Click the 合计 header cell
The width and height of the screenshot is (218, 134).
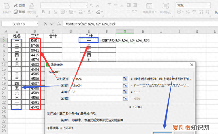(53, 36)
